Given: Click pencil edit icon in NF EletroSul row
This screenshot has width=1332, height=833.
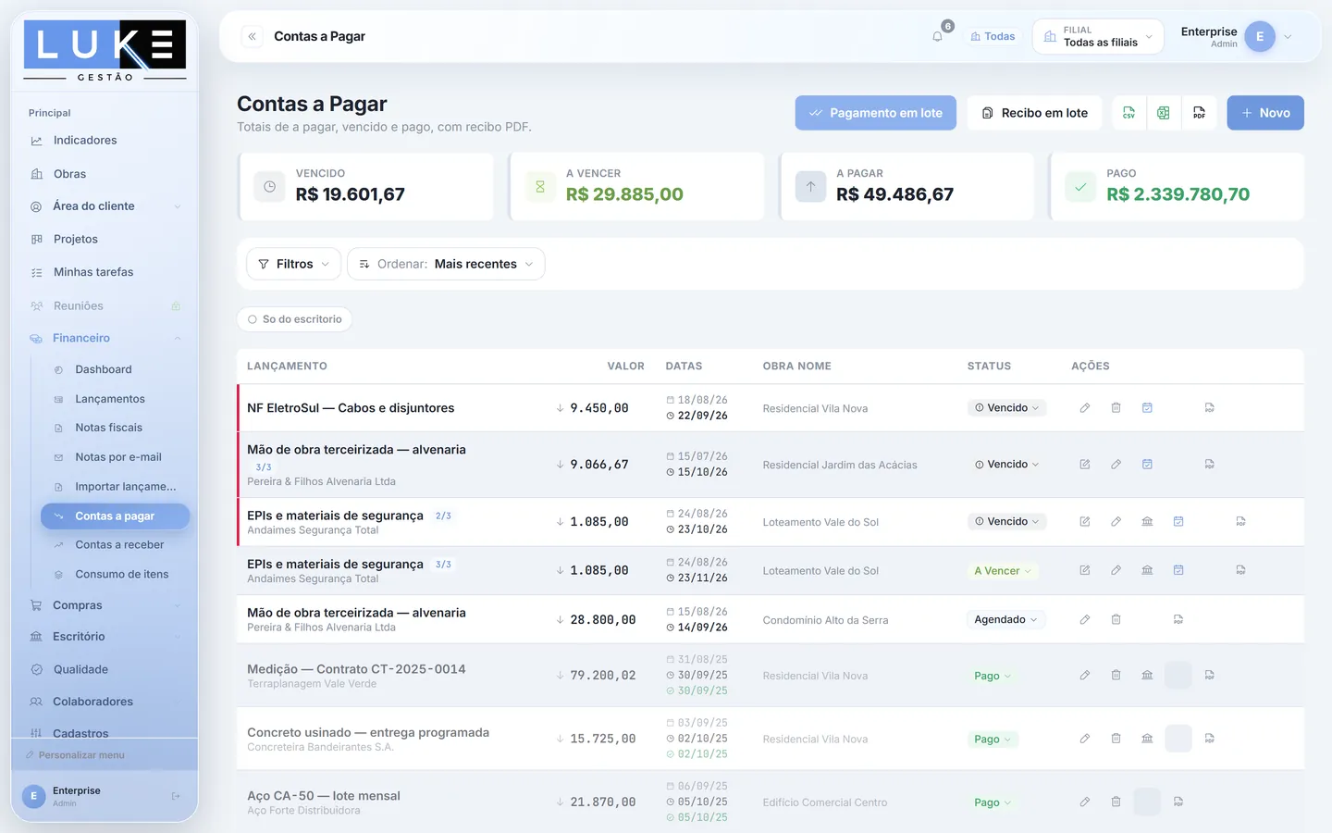Looking at the screenshot, I should pos(1085,408).
